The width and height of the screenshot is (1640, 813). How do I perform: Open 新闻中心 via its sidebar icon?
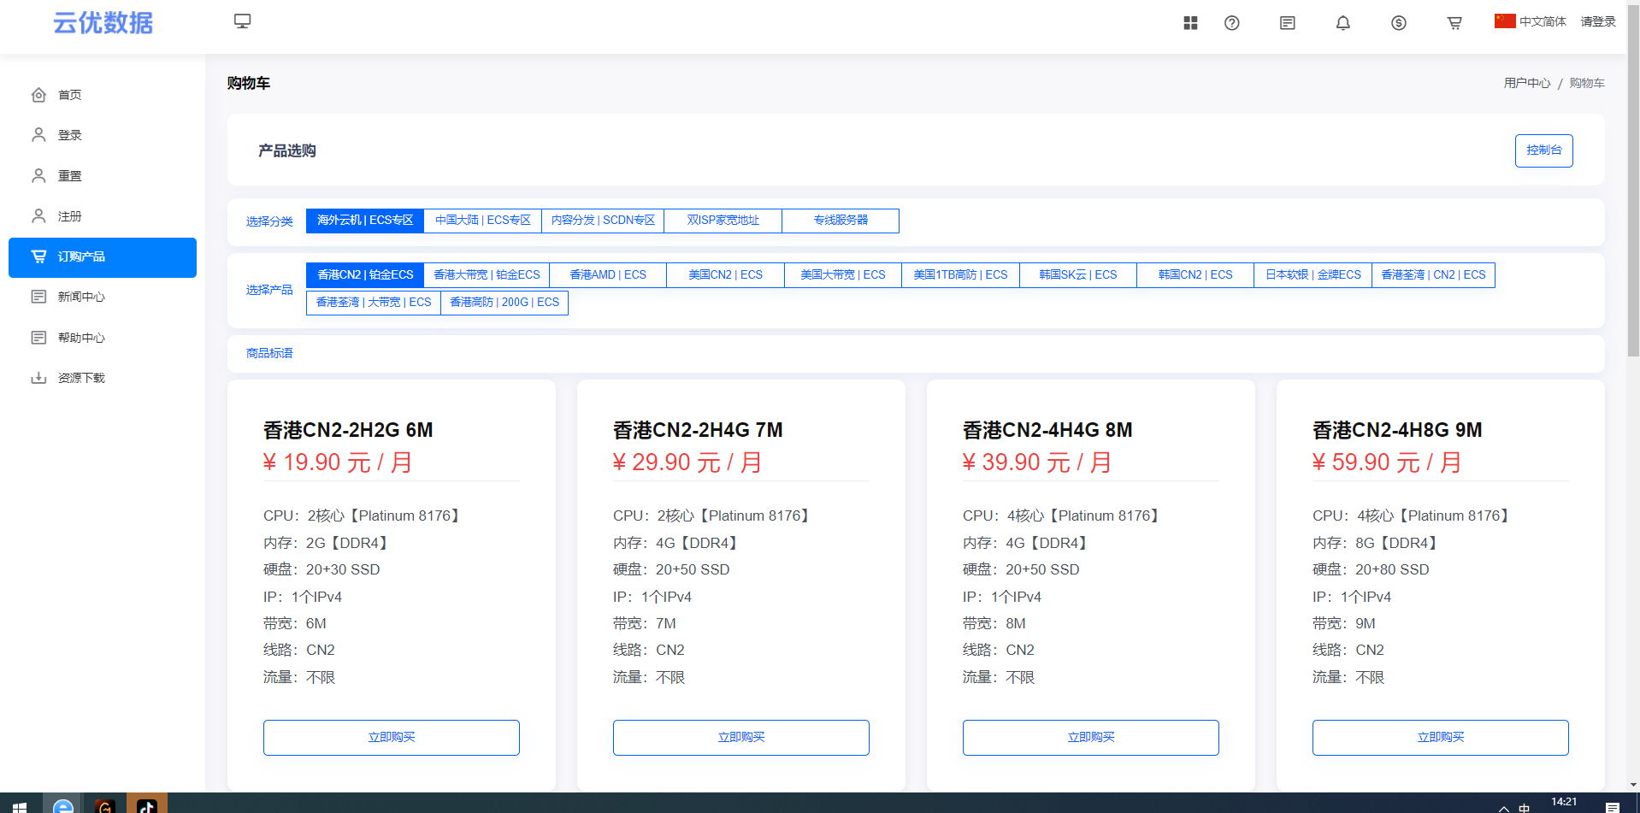click(38, 297)
